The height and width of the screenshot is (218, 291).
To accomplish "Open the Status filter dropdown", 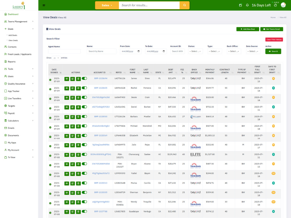I will pyautogui.click(x=196, y=51).
